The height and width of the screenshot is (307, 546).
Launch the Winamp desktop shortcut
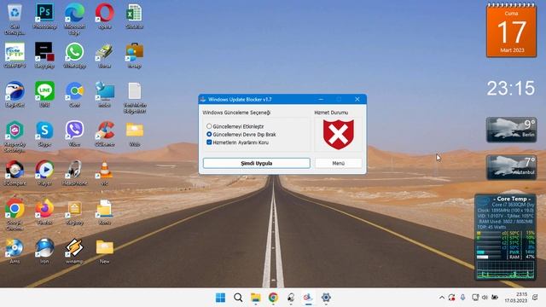pyautogui.click(x=74, y=251)
